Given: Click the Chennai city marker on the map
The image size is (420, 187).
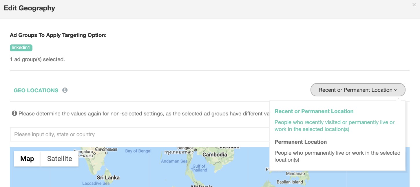Looking at the screenshot, I should coord(106,153).
